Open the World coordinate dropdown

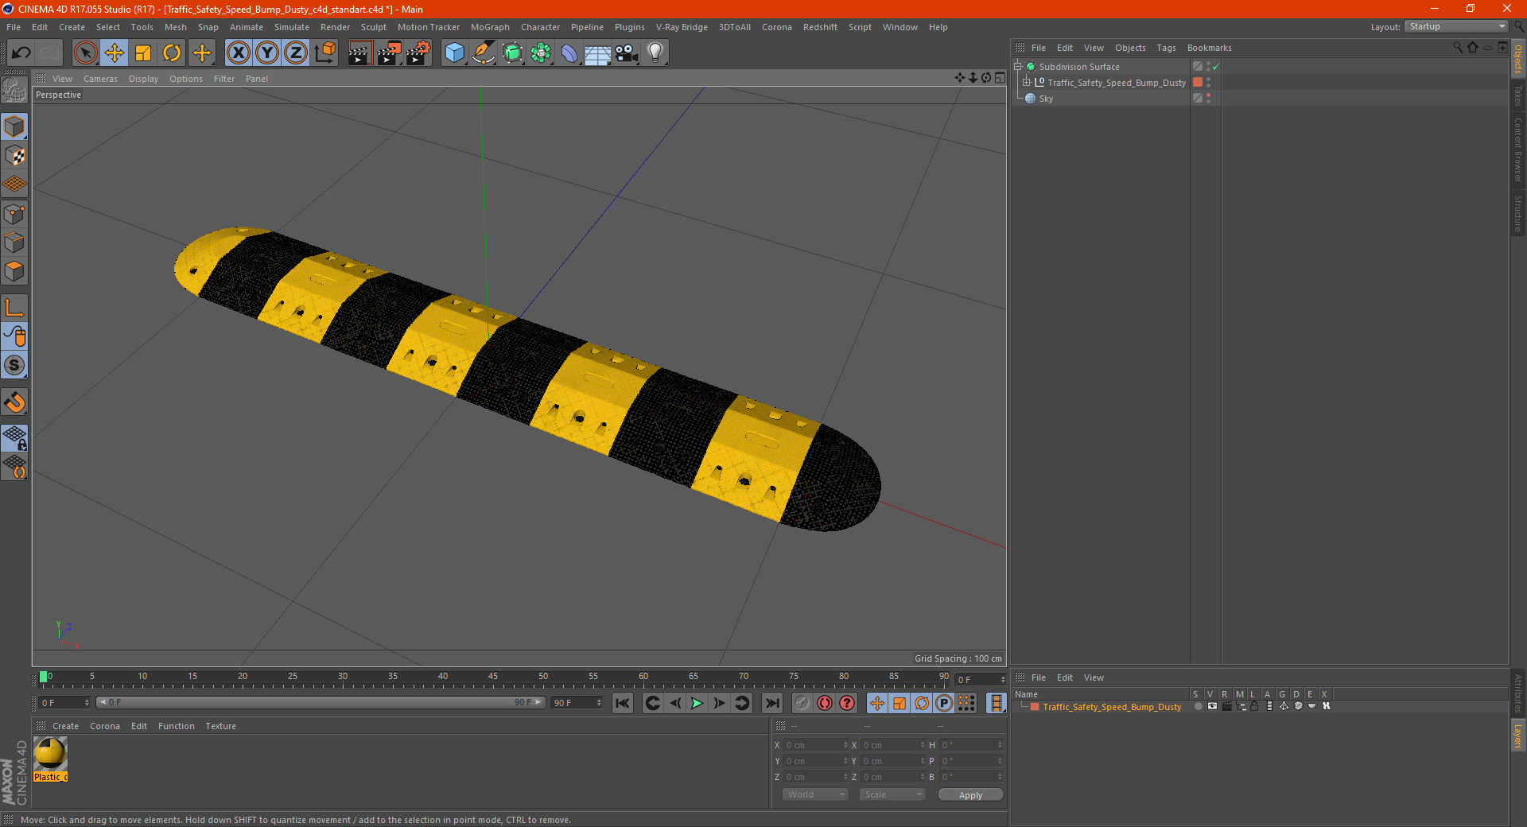click(815, 794)
